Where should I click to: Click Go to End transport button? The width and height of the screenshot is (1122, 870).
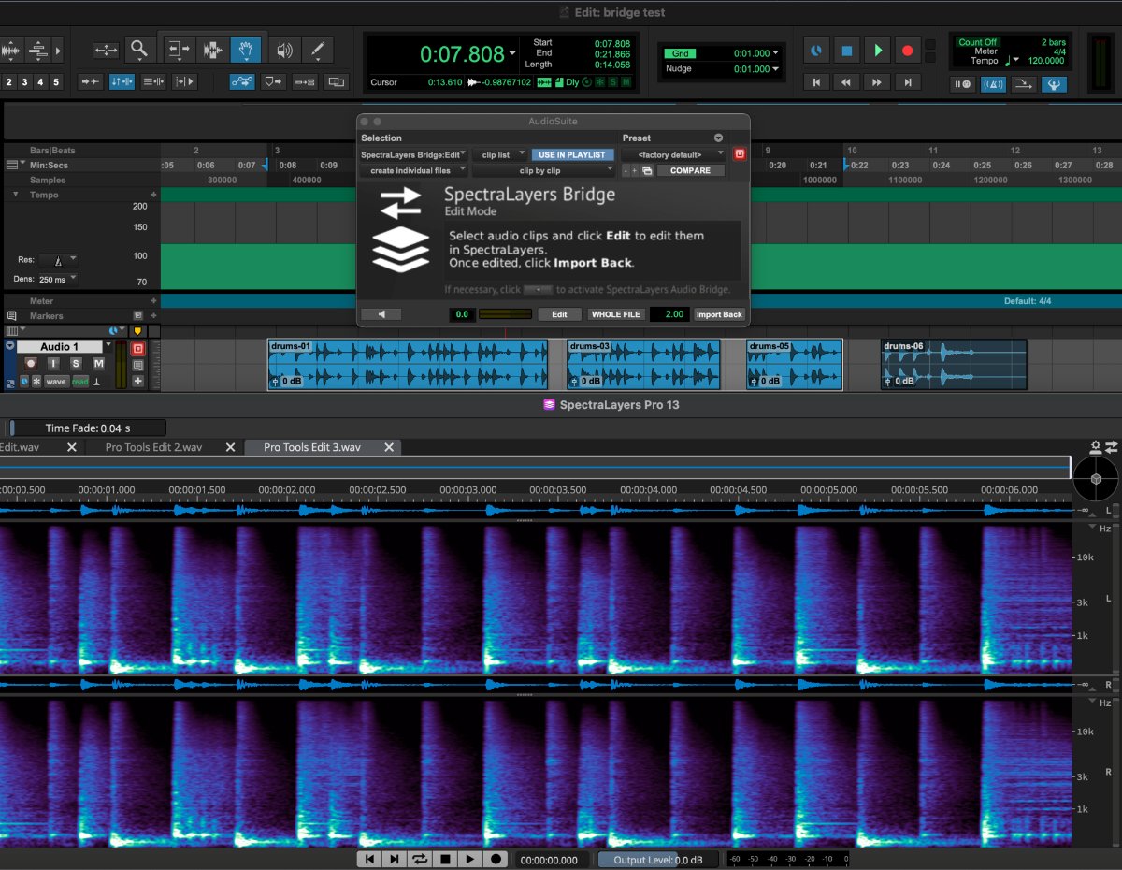(x=907, y=82)
